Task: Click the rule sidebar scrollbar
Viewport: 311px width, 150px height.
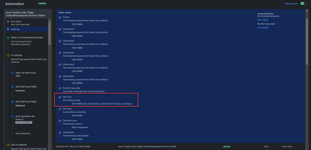Action: 50,33
